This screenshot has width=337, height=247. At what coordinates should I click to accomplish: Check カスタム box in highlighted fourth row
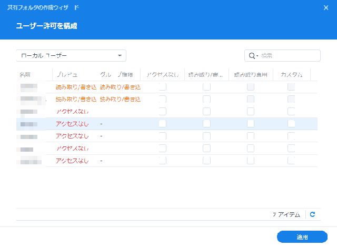pyautogui.click(x=291, y=123)
